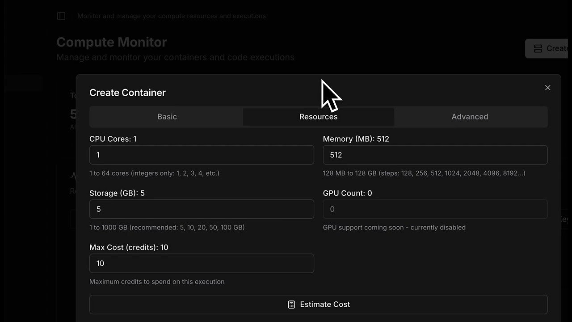This screenshot has width=572, height=322.
Task: Click the "CPU Cores: 1" label
Action: point(113,139)
